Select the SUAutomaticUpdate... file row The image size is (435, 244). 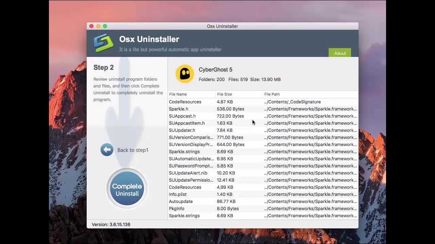click(x=263, y=159)
